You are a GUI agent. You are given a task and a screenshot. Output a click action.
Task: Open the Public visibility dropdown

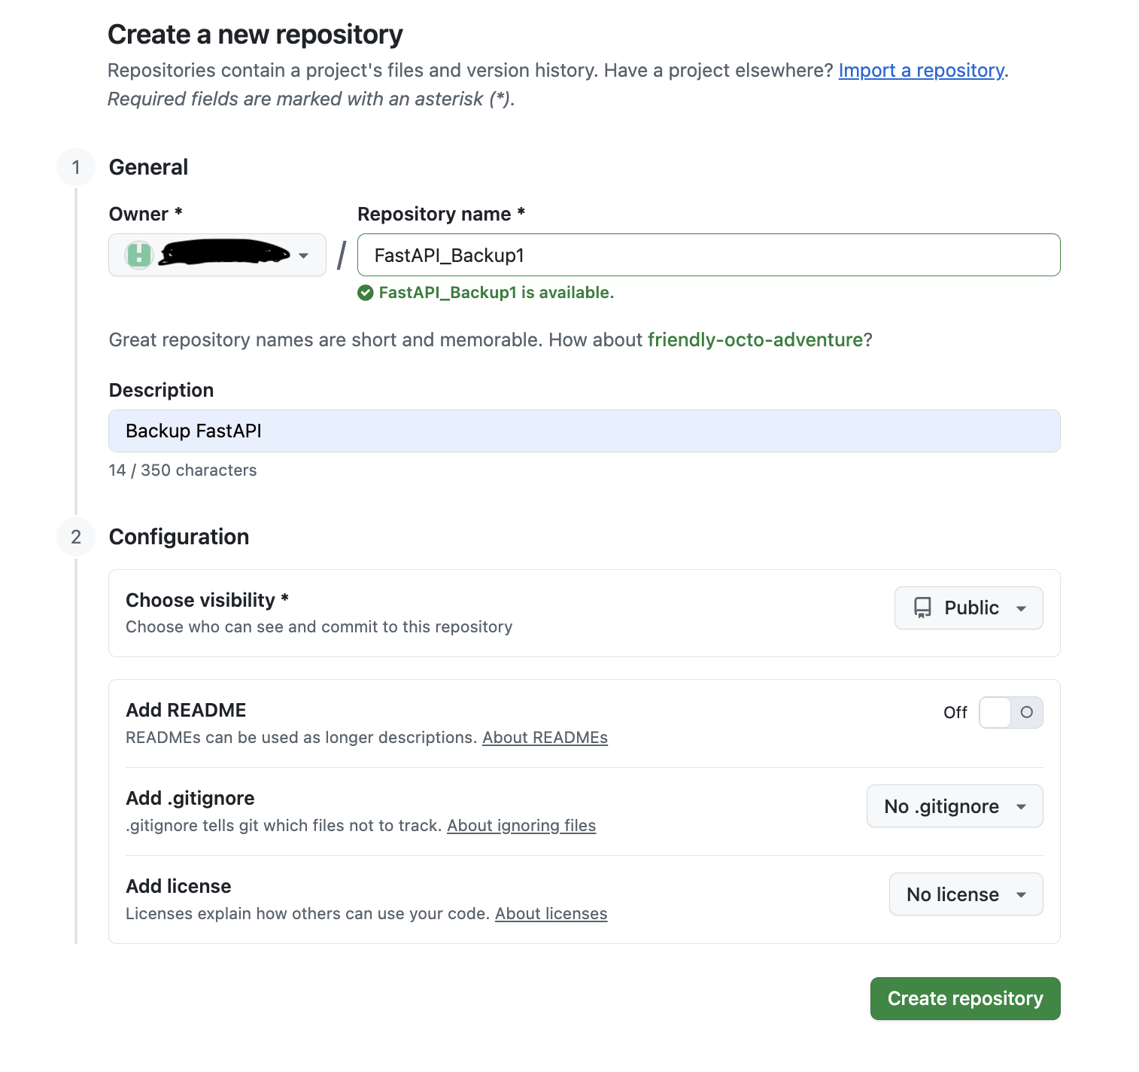[968, 608]
